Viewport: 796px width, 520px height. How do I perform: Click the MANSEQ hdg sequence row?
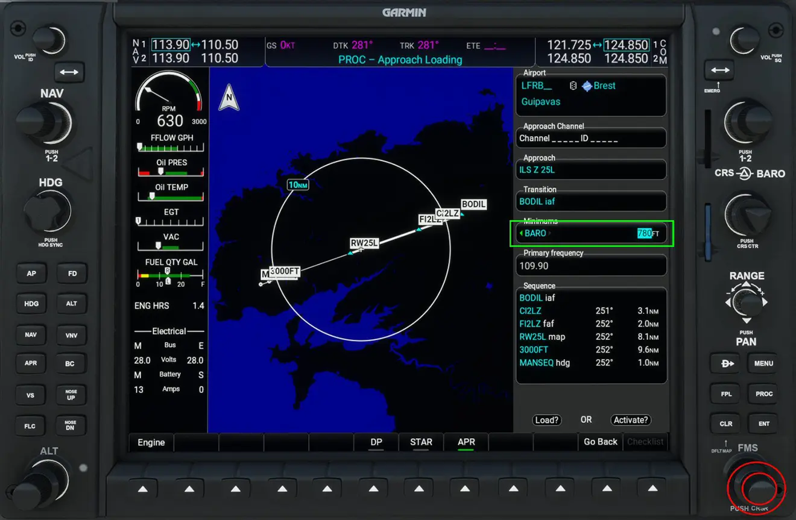tap(589, 363)
